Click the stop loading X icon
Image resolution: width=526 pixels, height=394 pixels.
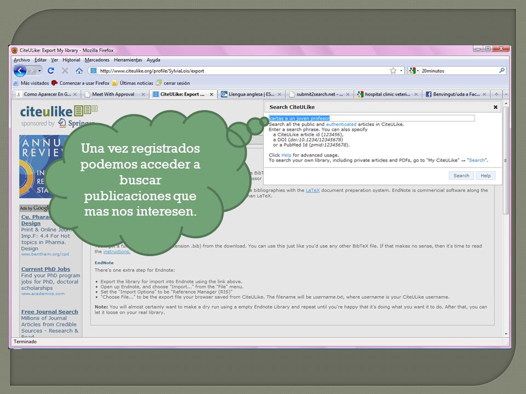pos(65,71)
